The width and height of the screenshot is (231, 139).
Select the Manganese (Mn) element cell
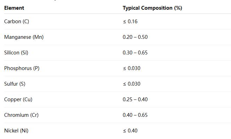[x=24, y=37]
